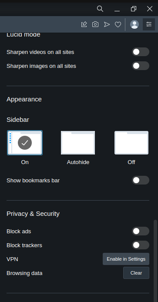Enable Sharpen videos on all sites

click(141, 52)
